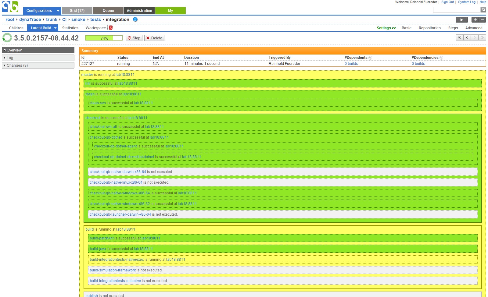
Task: Click the blue status ball beside integration
Action: point(135,19)
